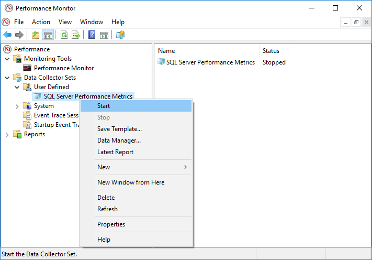Select Performance Monitor in the tree
The width and height of the screenshot is (372, 260).
tap(64, 68)
